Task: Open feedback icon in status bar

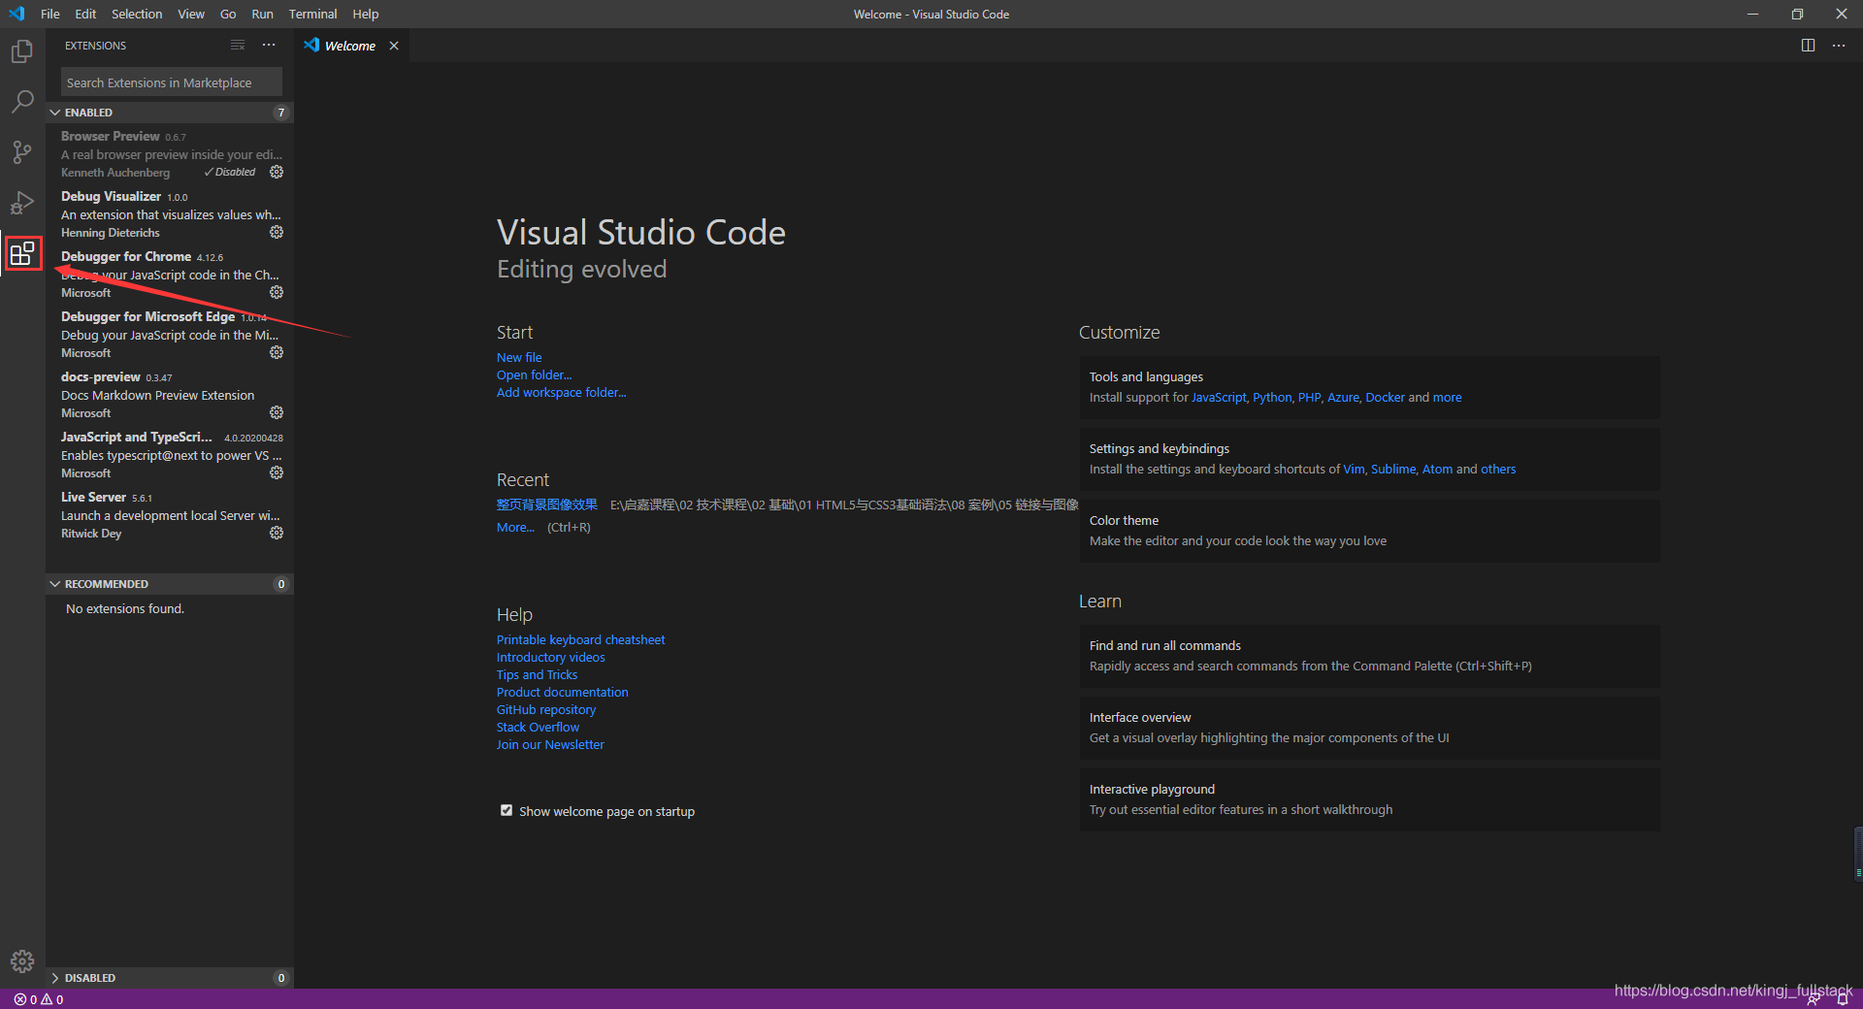Action: (x=1813, y=999)
